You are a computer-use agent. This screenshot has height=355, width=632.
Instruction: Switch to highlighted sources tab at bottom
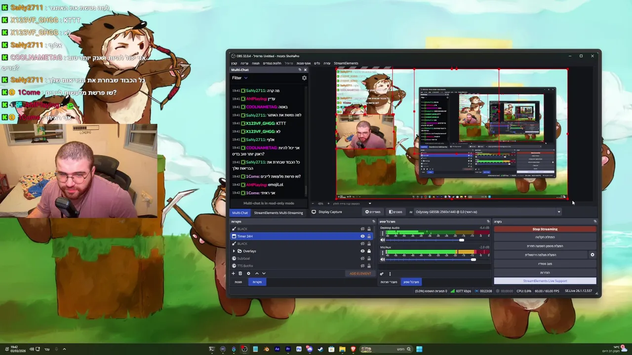257,282
